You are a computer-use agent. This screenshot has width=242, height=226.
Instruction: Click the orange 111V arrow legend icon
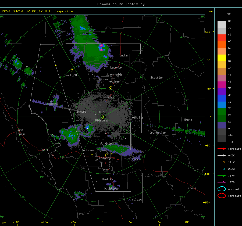(x=222, y=162)
